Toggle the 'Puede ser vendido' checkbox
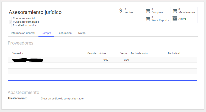206x112 pixels. 10,18
